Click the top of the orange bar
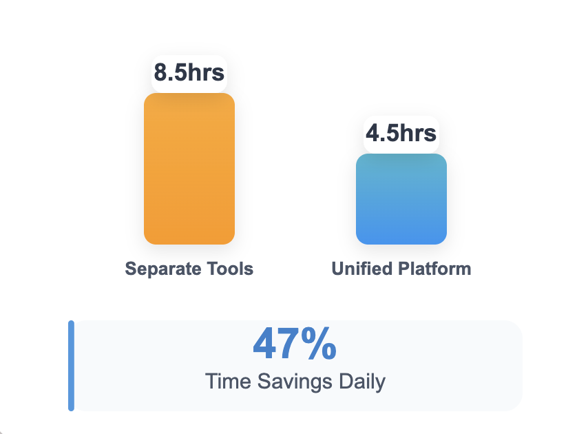The image size is (588, 434). click(x=189, y=99)
